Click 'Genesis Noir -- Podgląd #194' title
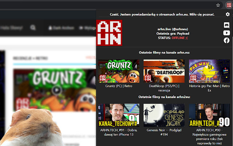233x146 pixels. point(164,132)
